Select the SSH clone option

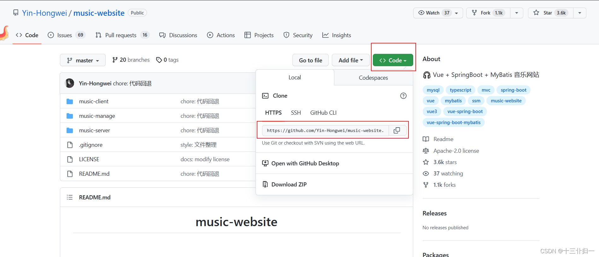(296, 113)
